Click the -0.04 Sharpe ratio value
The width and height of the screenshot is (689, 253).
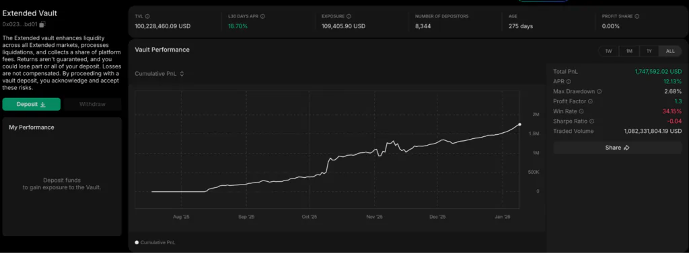[675, 121]
